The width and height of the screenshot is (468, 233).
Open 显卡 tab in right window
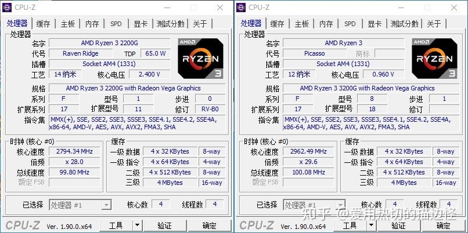pos(375,24)
